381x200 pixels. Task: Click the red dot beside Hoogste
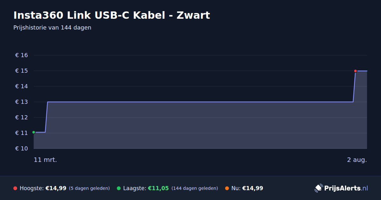(x=15, y=188)
